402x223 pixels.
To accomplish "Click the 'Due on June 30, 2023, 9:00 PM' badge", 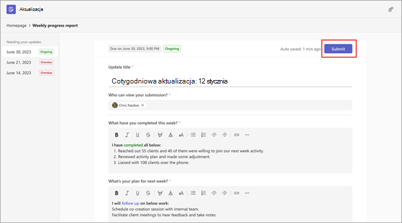I will click(135, 49).
